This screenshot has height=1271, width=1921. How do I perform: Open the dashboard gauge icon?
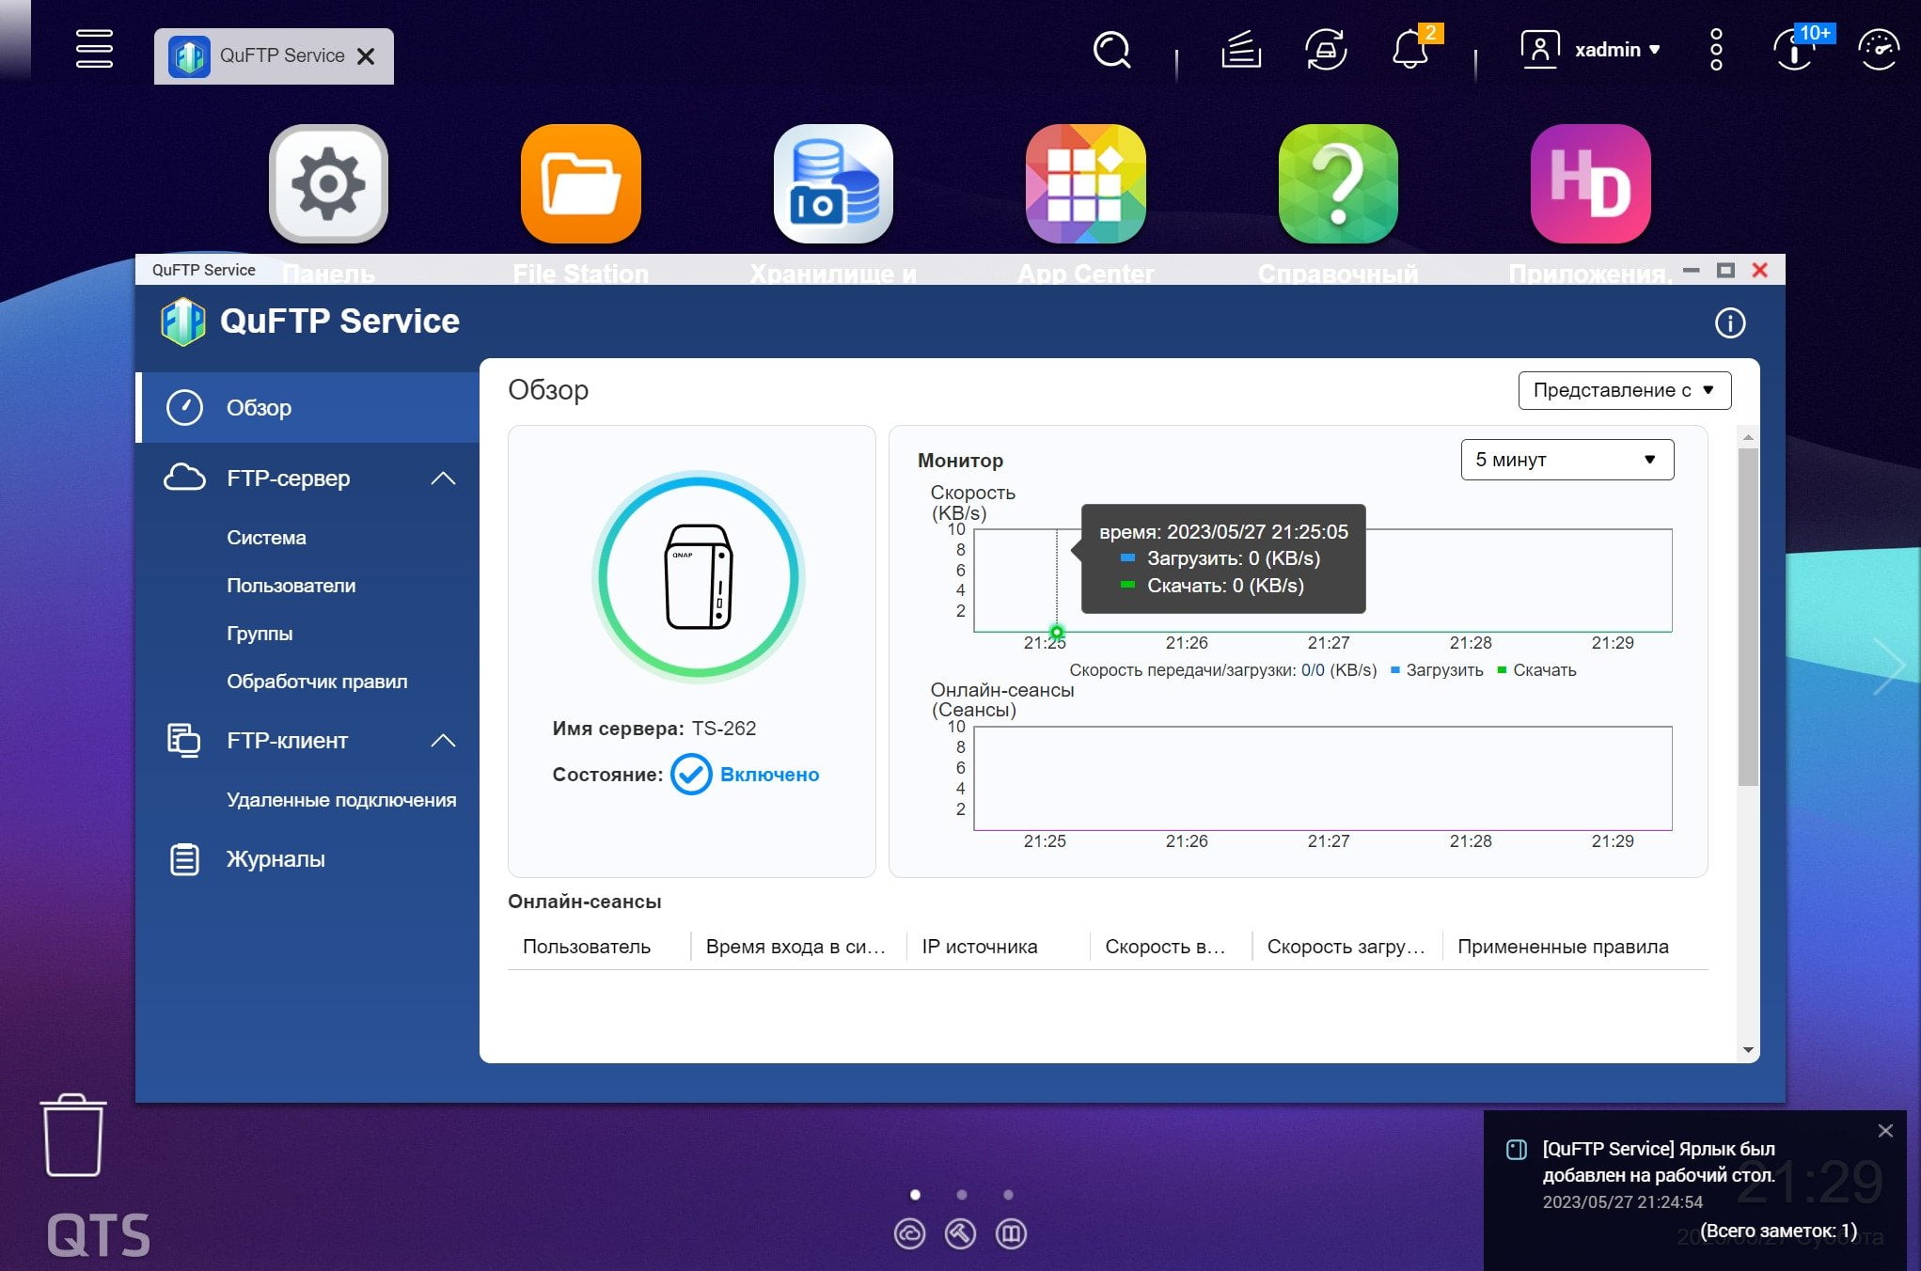click(1879, 49)
